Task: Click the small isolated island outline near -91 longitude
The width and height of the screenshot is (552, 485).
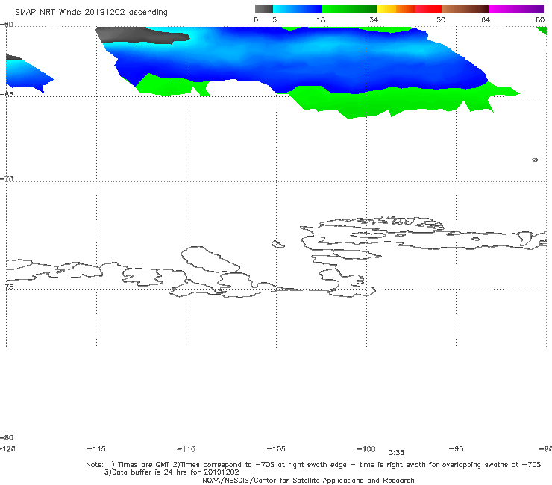Action: click(535, 160)
